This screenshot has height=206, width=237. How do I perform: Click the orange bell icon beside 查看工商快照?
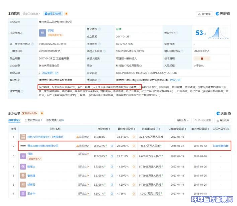(x=66, y=14)
